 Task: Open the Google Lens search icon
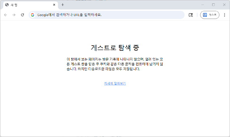[191, 15]
